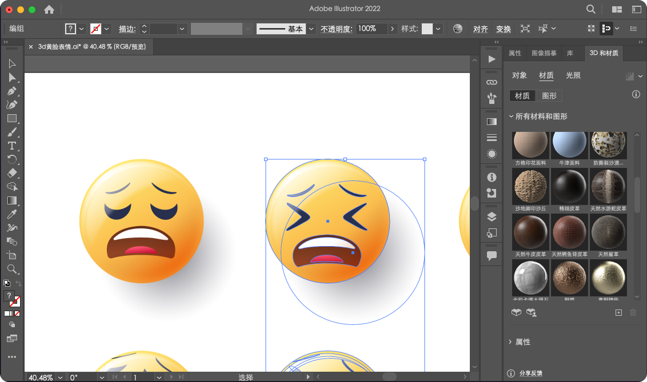
Task: Collapse the 所有材料和图形 section
Action: coord(512,116)
